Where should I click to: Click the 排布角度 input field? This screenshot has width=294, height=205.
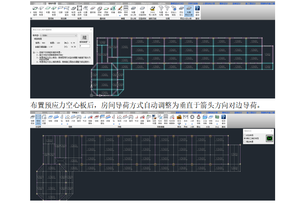coord(84,46)
